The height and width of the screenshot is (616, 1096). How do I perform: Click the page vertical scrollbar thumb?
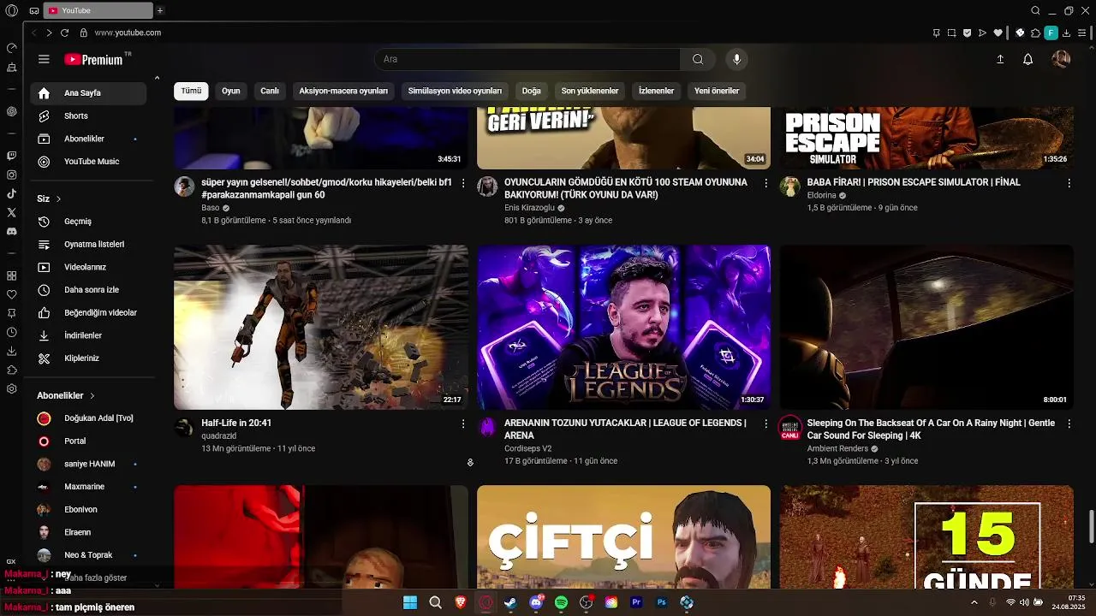click(1091, 526)
